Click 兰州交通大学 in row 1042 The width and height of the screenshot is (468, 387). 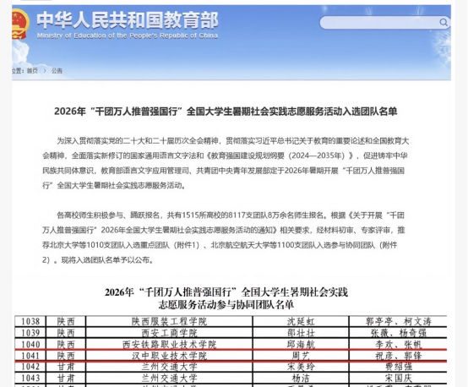[169, 367]
